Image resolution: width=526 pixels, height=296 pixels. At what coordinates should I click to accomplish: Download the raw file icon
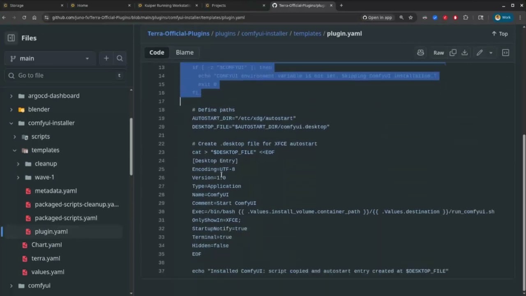(x=464, y=53)
